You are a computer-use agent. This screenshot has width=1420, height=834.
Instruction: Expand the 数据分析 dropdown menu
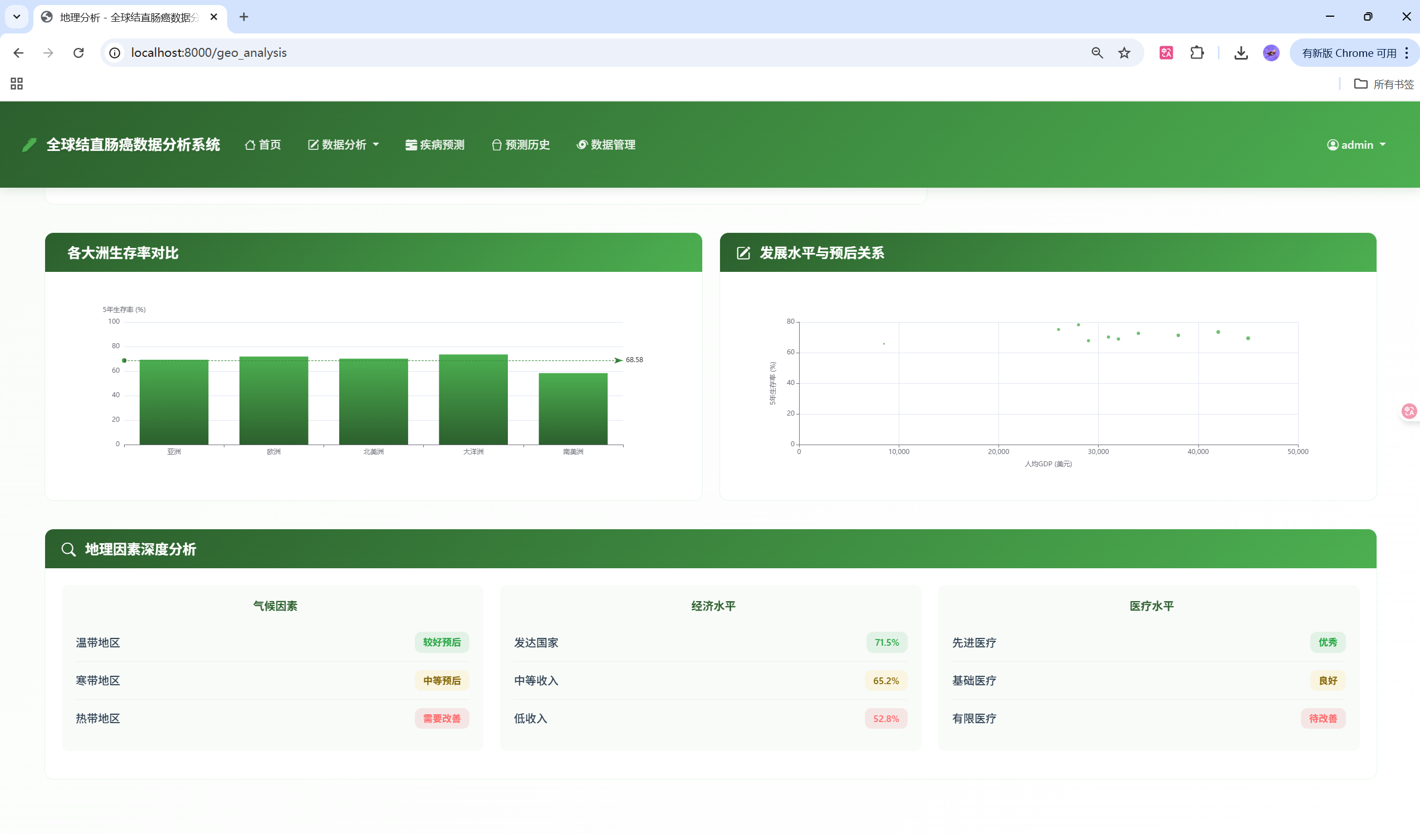point(343,145)
